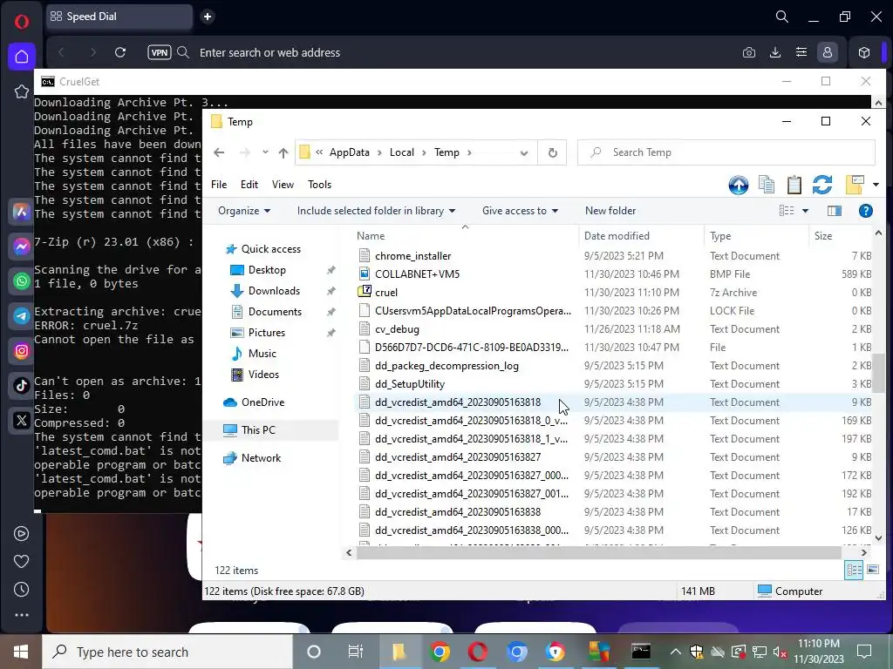Open X (Twitter) in Opera sidebar
The width and height of the screenshot is (893, 669).
pos(22,421)
